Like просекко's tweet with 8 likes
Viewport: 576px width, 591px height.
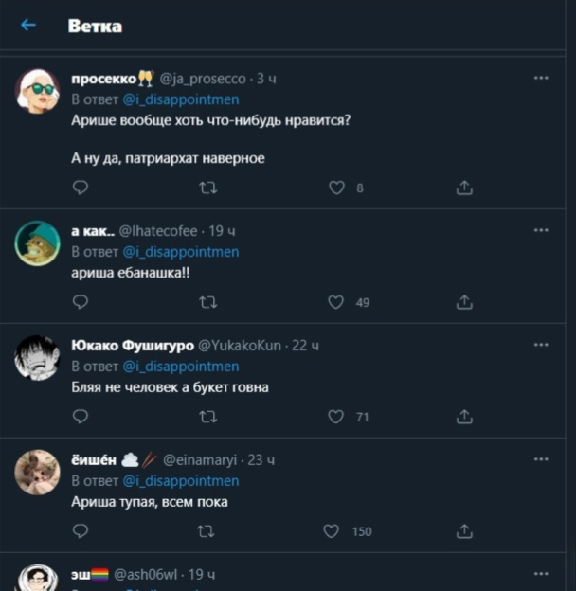tap(336, 188)
